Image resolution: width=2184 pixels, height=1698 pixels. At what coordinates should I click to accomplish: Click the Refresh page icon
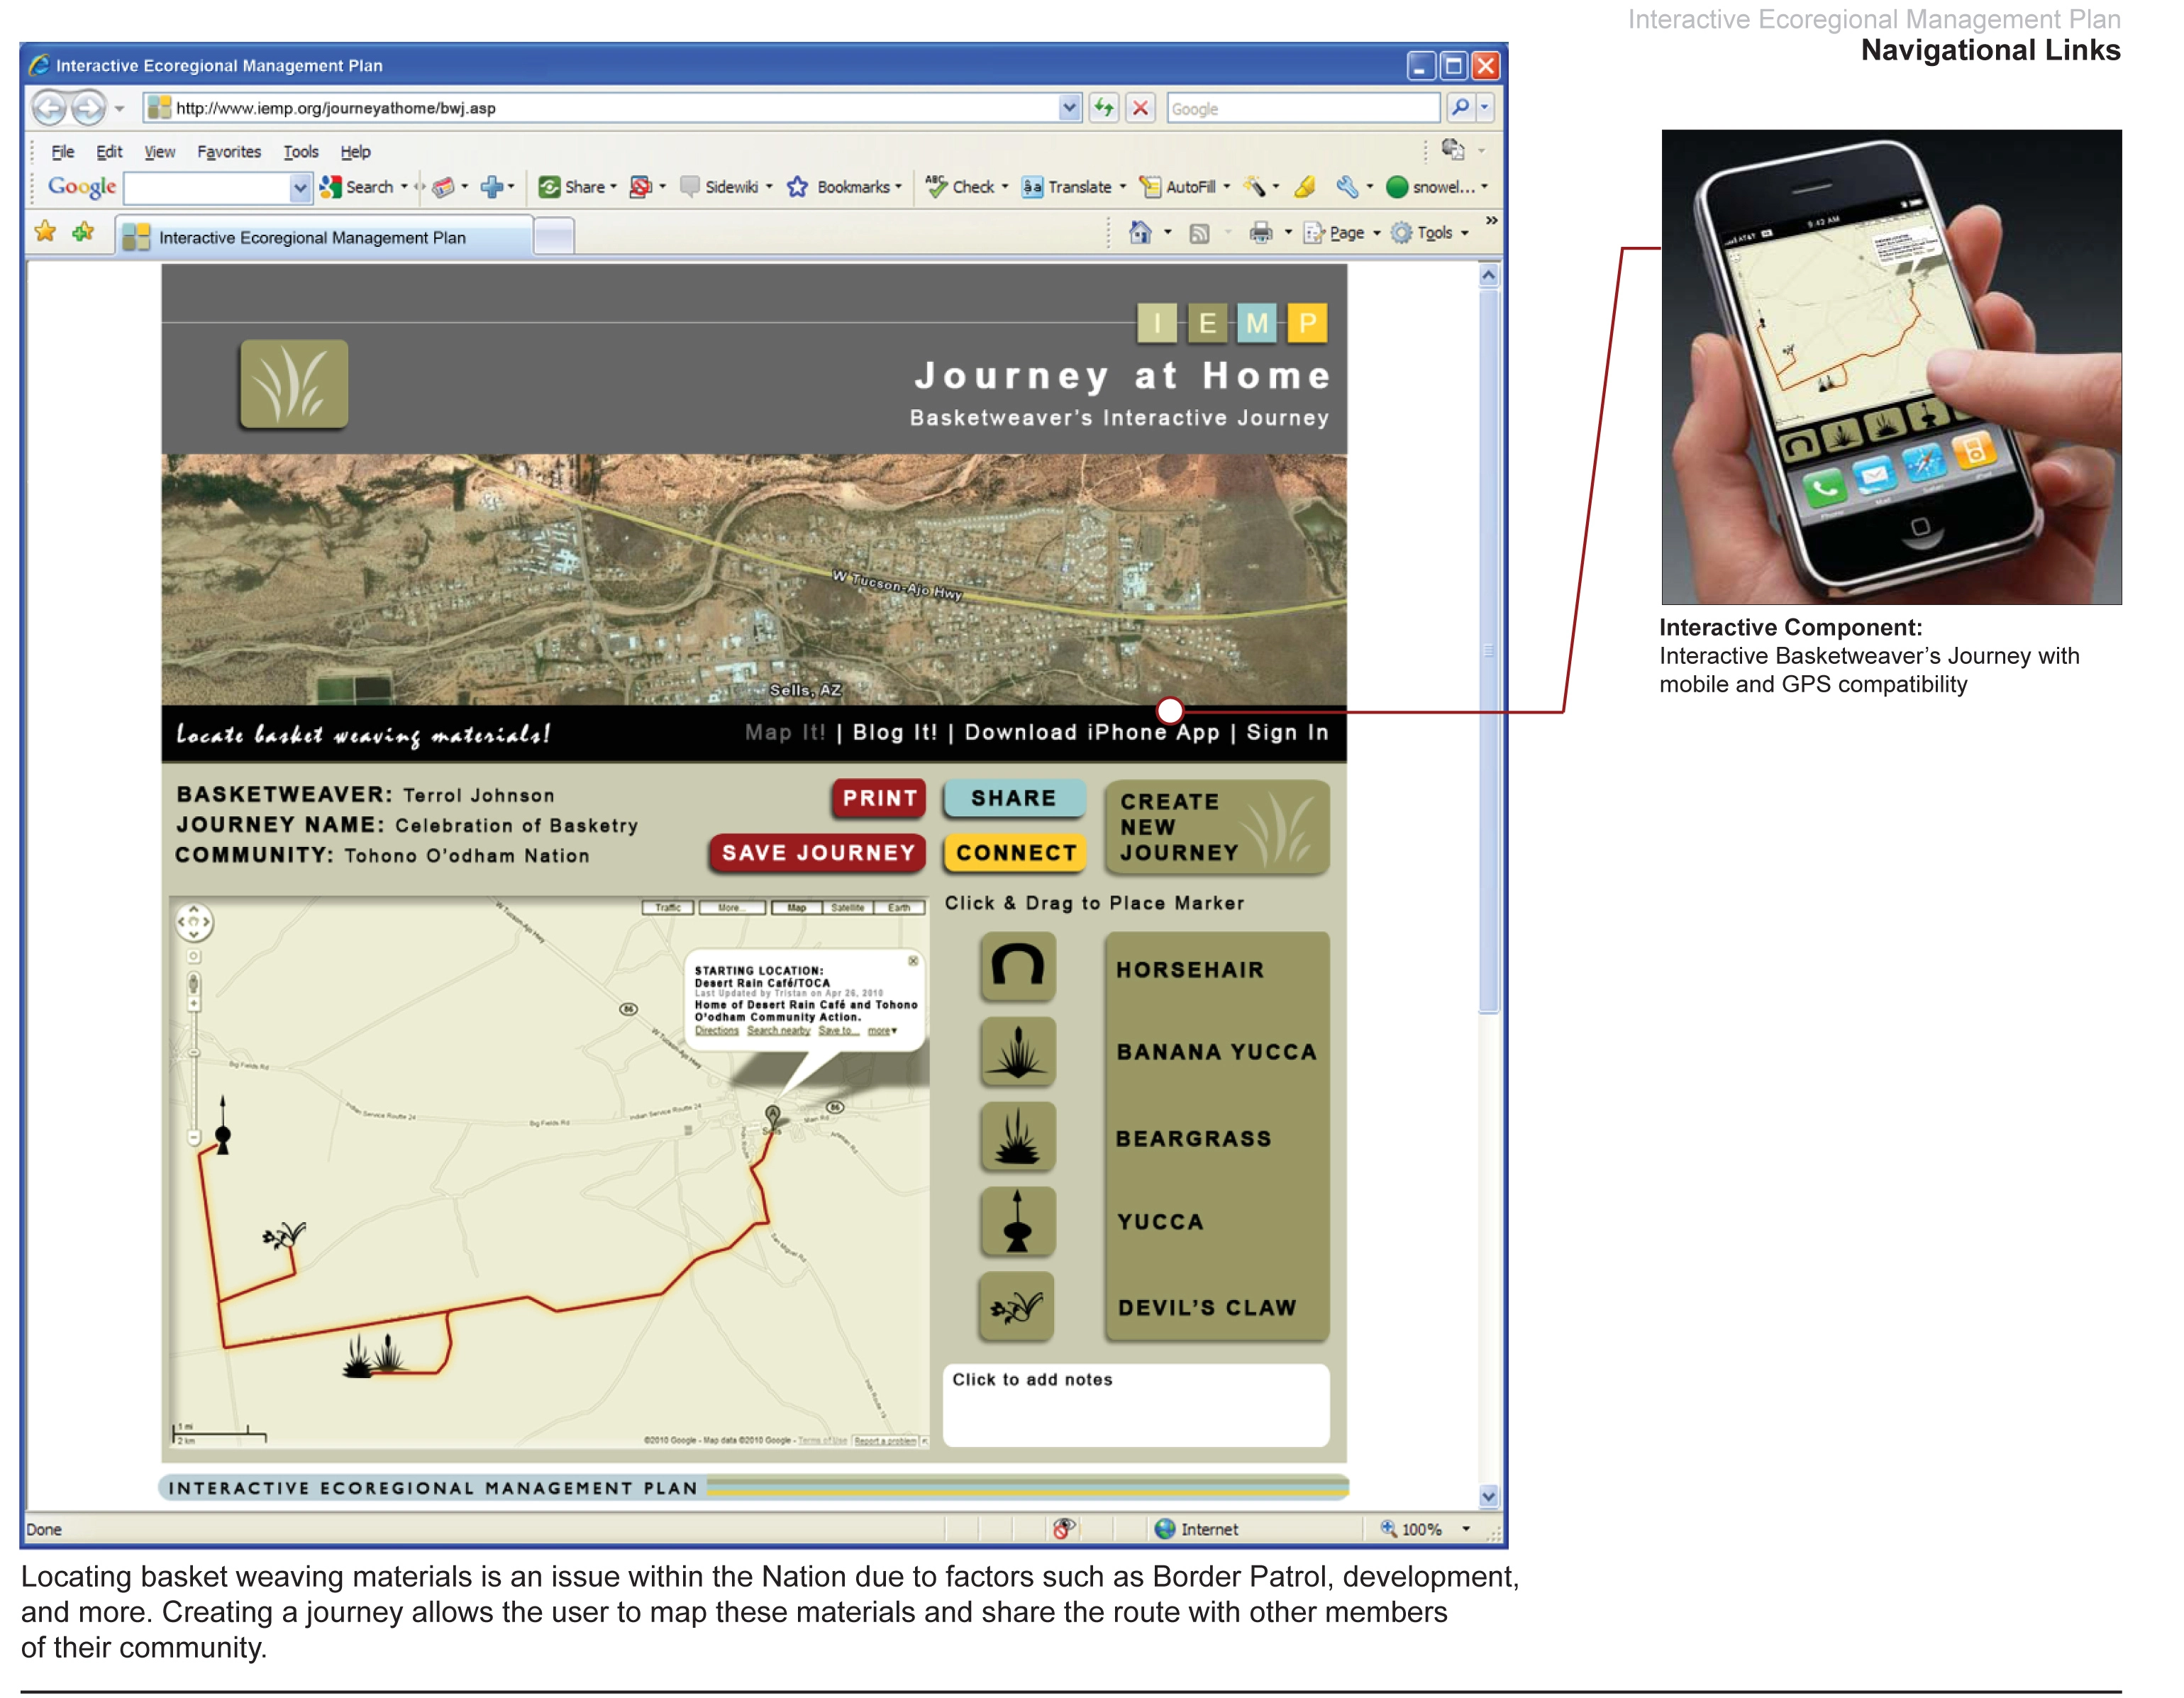(x=1103, y=108)
